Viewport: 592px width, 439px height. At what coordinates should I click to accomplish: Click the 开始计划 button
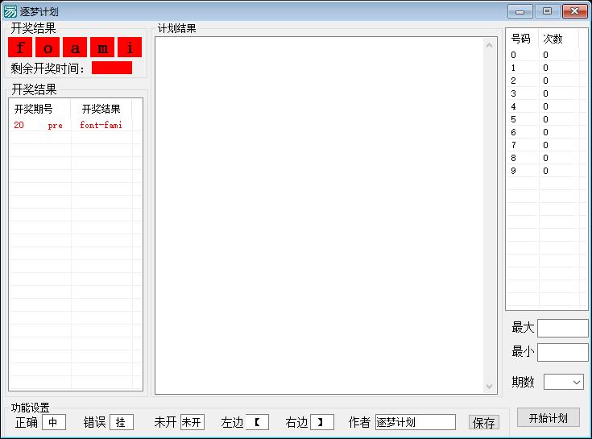(x=549, y=417)
